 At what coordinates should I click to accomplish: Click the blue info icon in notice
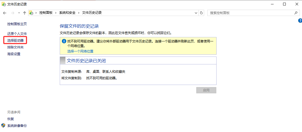pyautogui.click(x=64, y=41)
